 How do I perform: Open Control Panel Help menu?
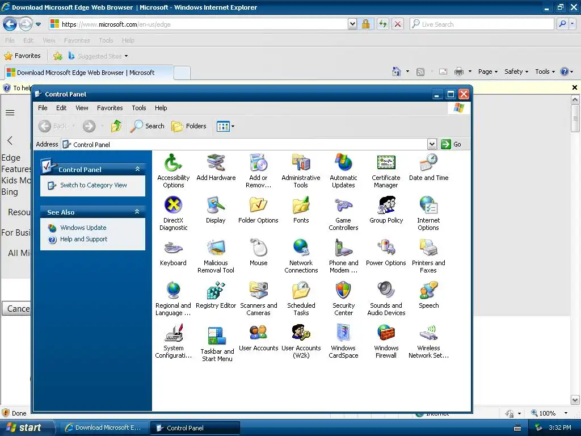[x=161, y=108]
